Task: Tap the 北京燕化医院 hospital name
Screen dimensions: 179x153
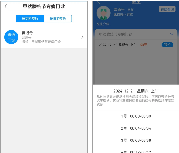Action: tap(123, 15)
